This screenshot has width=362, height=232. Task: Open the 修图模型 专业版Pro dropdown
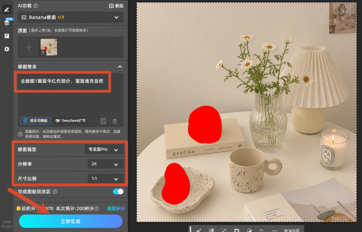point(104,149)
